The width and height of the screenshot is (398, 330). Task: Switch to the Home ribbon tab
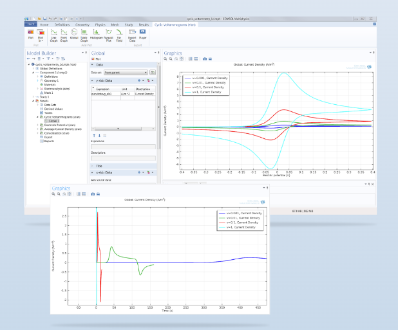44,24
